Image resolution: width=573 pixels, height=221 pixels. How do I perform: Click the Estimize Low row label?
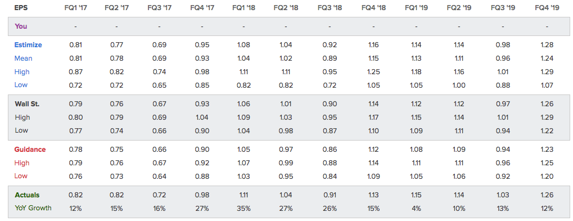(21, 85)
